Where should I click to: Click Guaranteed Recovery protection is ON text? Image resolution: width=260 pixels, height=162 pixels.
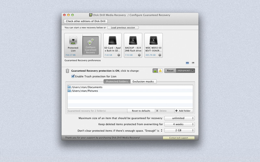pyautogui.click(x=95, y=71)
